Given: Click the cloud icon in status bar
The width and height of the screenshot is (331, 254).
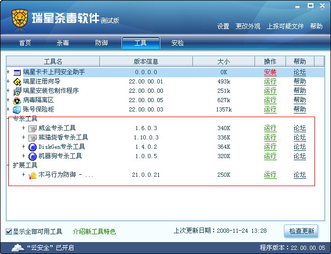Looking at the screenshot, I should point(18,247).
